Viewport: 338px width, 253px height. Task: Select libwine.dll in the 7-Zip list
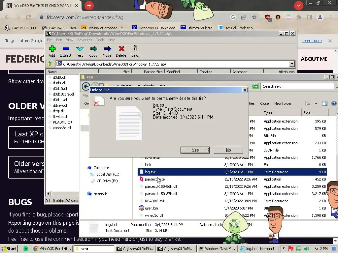(60, 116)
